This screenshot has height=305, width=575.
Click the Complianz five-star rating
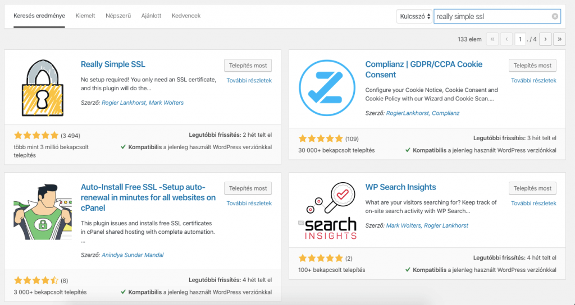[x=321, y=139]
